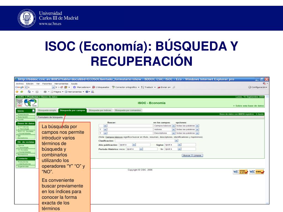Click the Limpiar button
This screenshot has height=212, width=283.
coord(197,155)
